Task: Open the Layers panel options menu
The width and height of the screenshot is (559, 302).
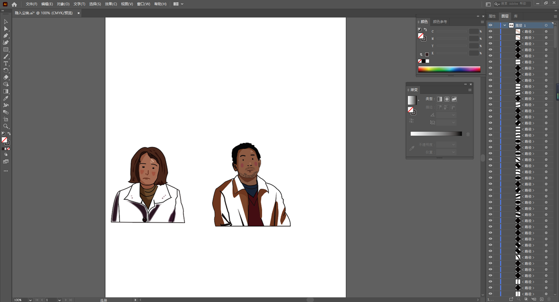Action: click(x=555, y=16)
